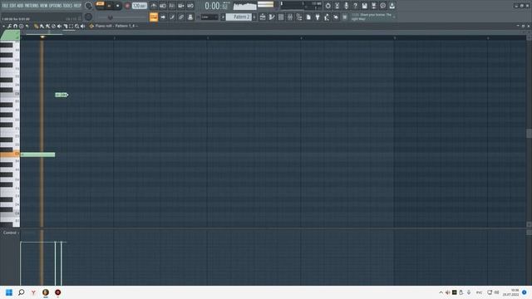
Task: Open the PATTERNS menu
Action: [x=32, y=6]
